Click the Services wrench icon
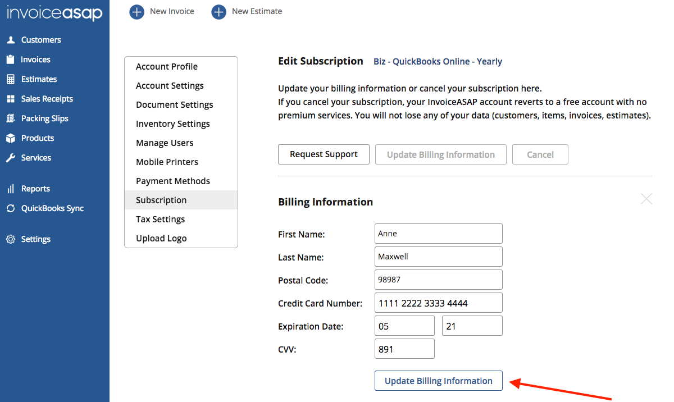The width and height of the screenshot is (674, 402). point(11,158)
